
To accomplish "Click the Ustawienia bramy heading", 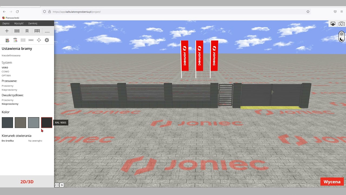I will [x=17, y=49].
